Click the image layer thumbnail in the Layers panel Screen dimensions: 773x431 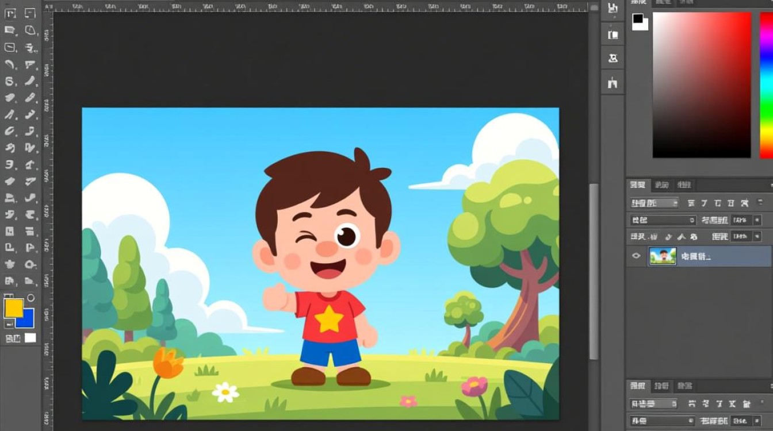663,255
